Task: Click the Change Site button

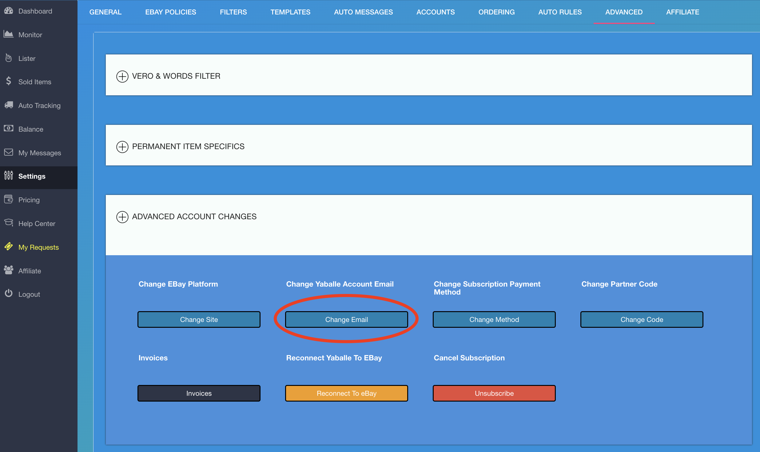Action: pyautogui.click(x=199, y=319)
